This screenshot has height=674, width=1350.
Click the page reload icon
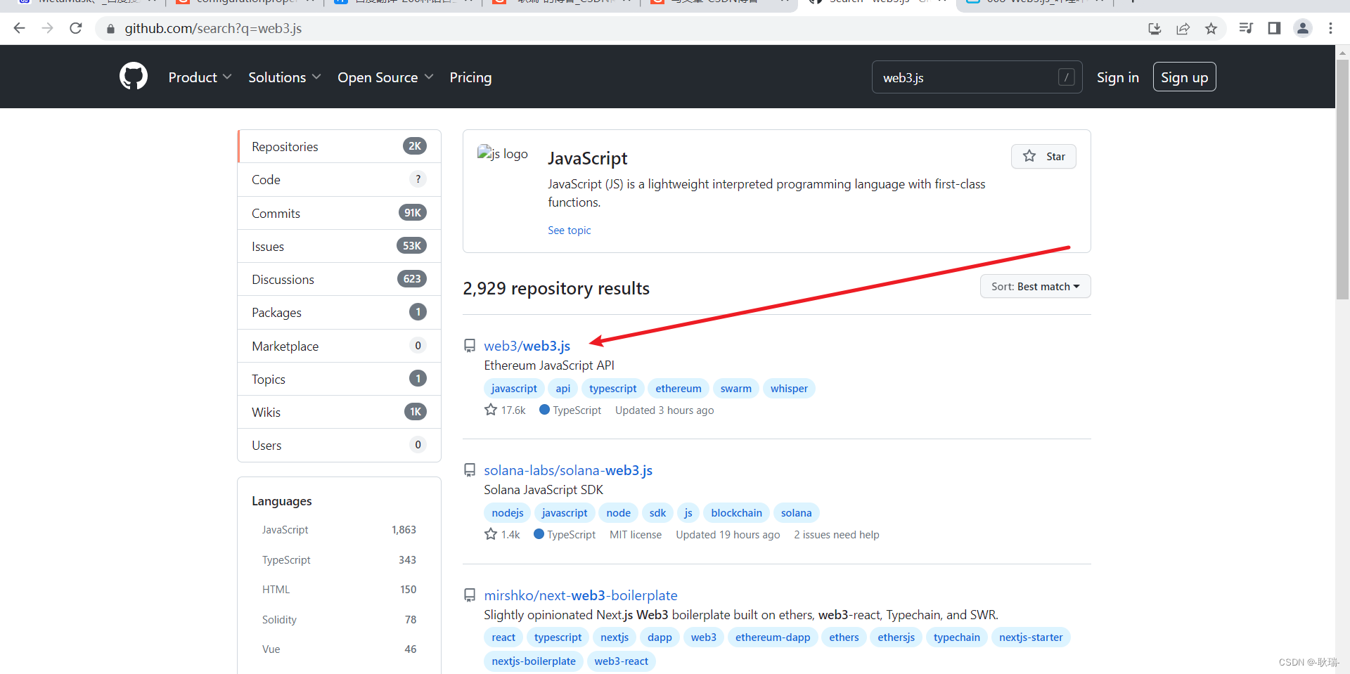point(76,29)
